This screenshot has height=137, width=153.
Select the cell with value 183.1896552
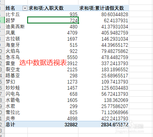104,69
